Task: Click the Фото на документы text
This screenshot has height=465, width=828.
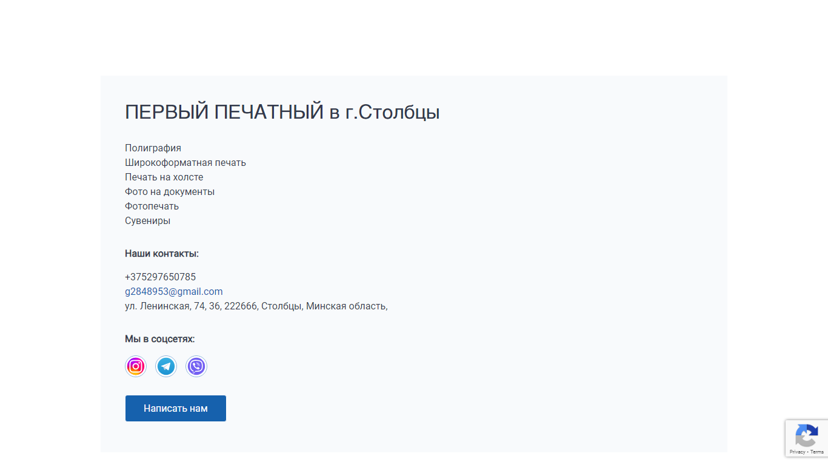Action: pos(170,192)
